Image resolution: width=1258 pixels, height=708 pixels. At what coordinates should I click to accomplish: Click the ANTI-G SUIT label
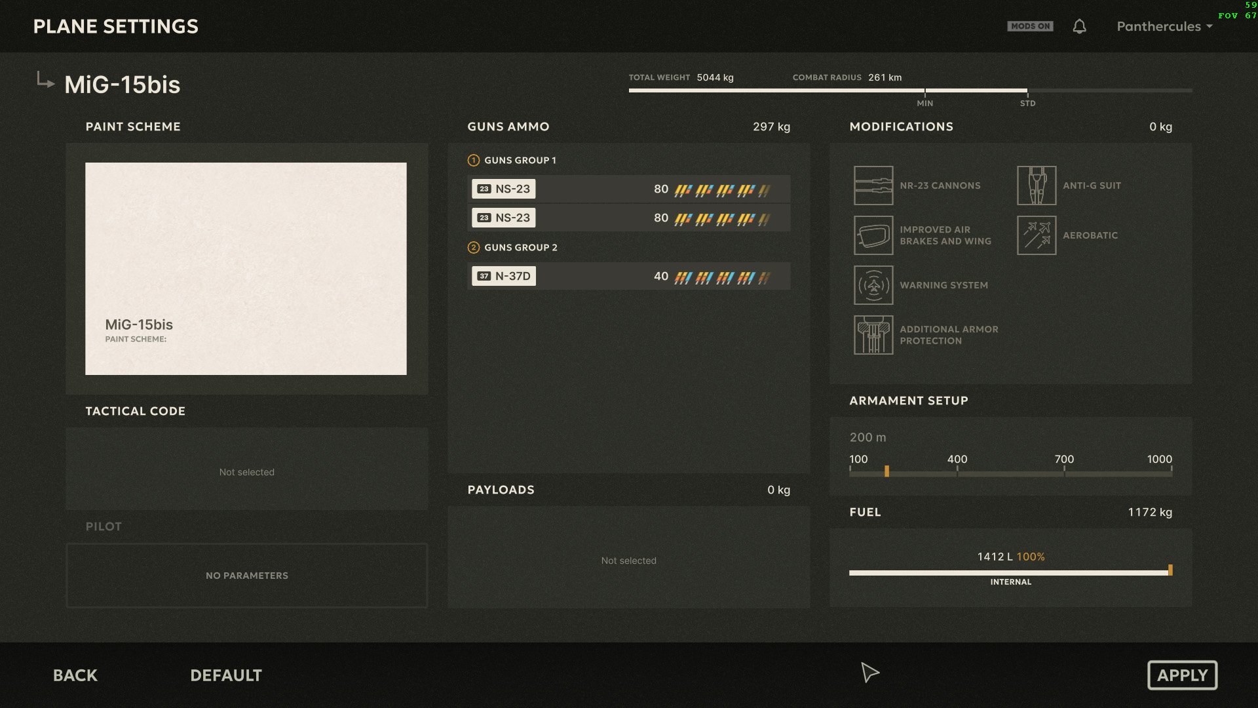pyautogui.click(x=1092, y=186)
